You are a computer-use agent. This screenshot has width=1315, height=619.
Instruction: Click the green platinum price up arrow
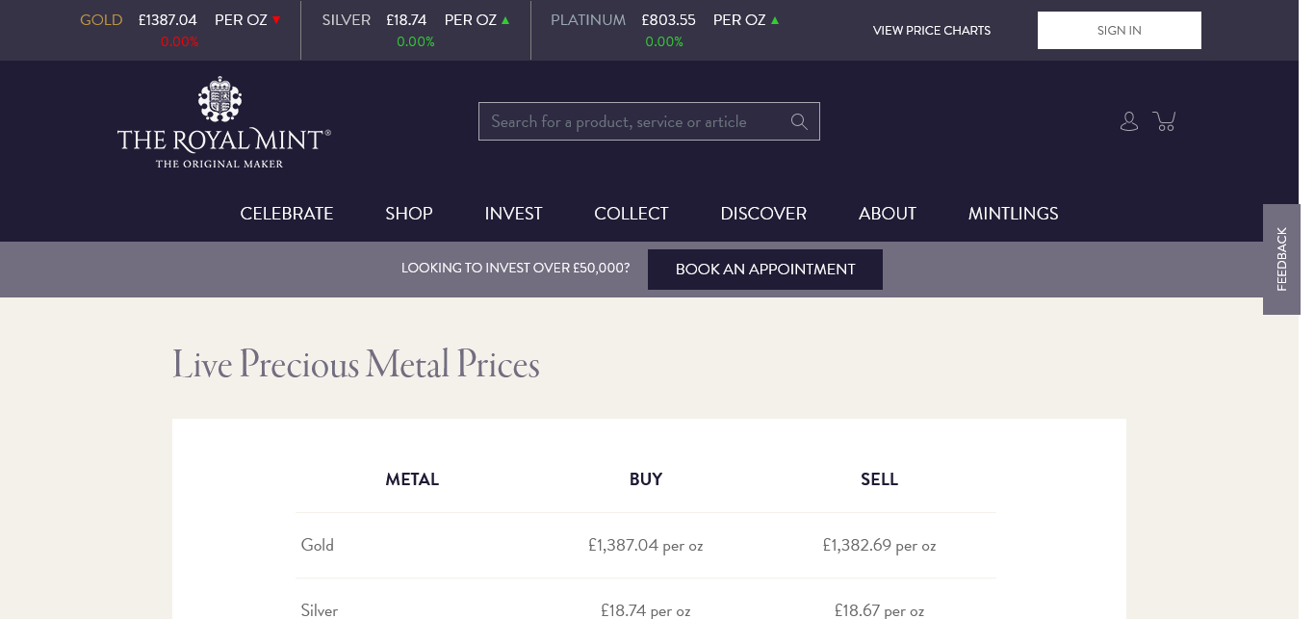[775, 20]
